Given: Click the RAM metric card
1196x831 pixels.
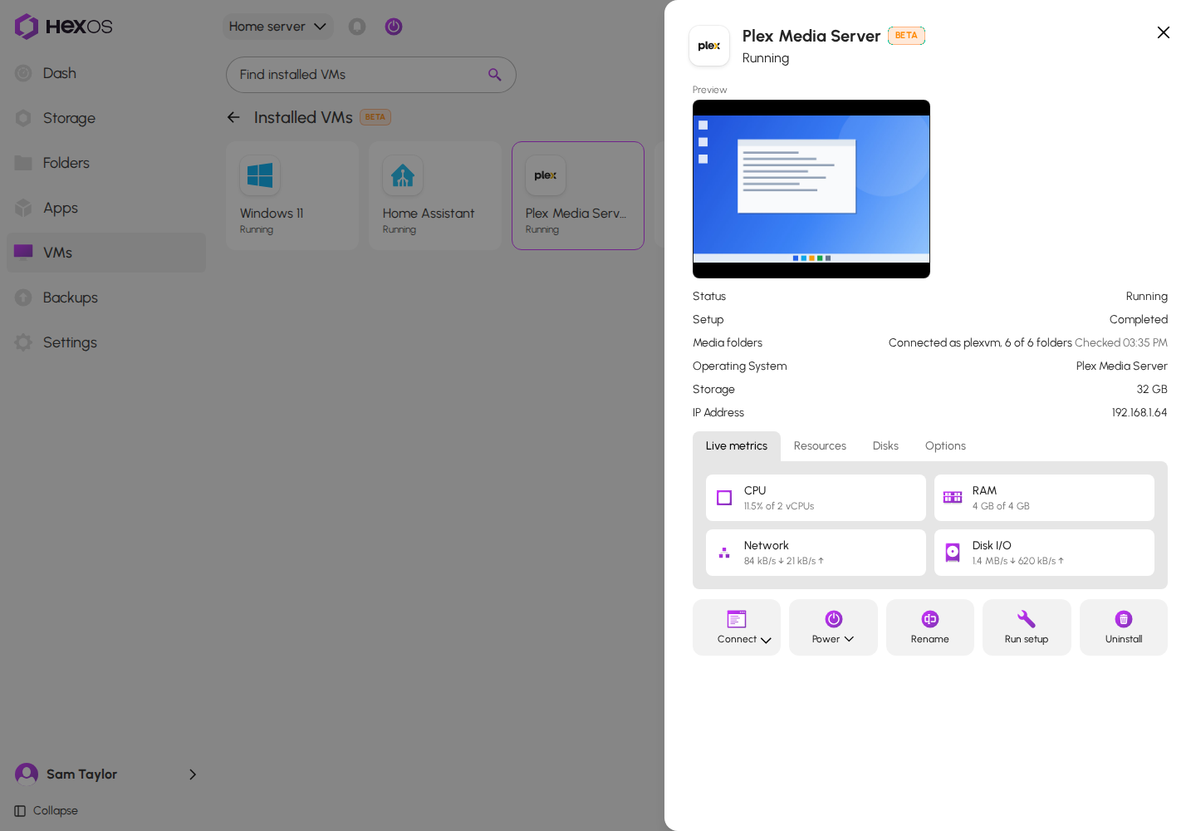Looking at the screenshot, I should tap(1044, 498).
